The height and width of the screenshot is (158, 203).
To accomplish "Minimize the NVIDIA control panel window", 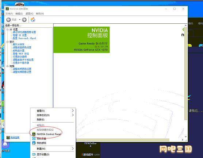I will point(166,9).
